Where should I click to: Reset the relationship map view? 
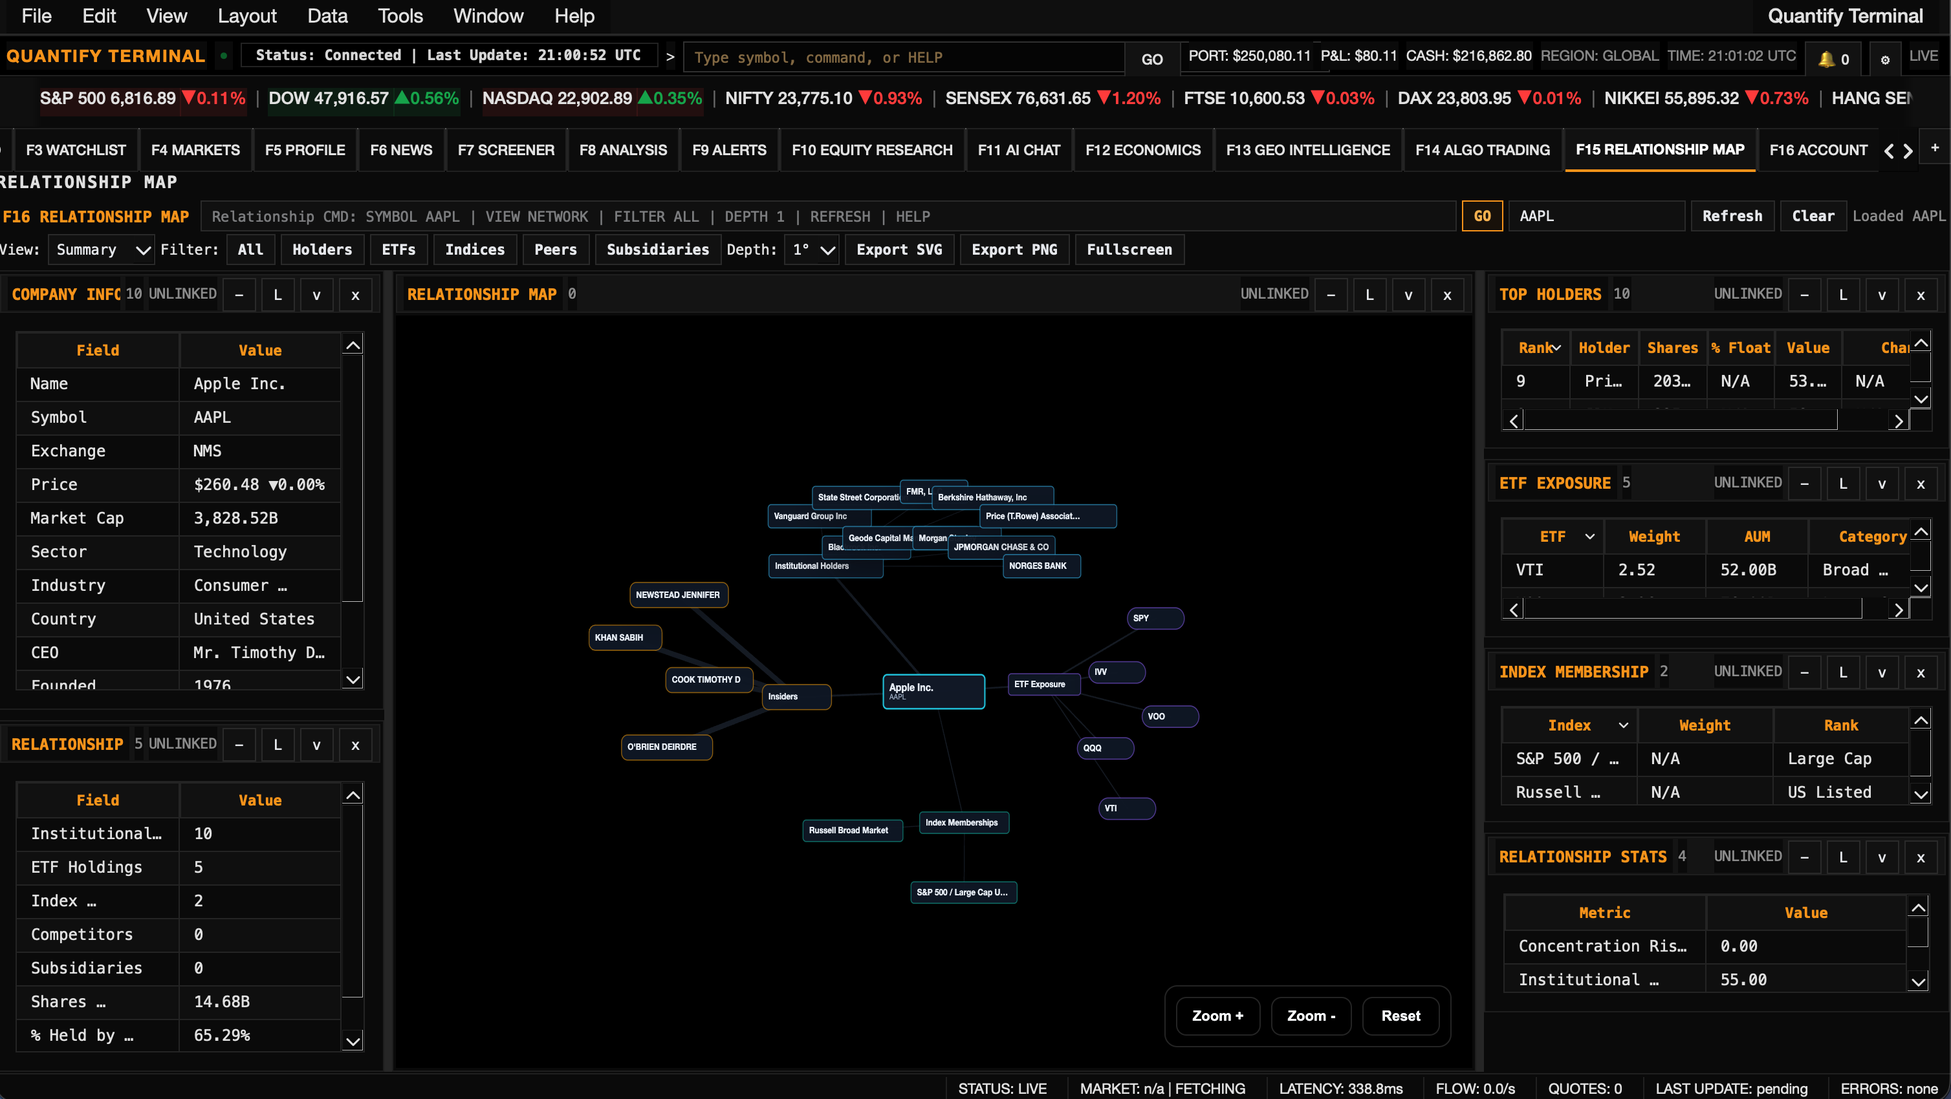[x=1401, y=1016]
